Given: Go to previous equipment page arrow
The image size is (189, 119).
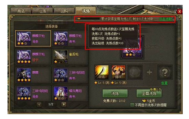Looking at the screenshot, I should 39,104.
